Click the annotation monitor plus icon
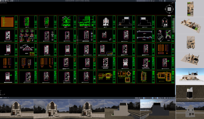 (167, 98)
